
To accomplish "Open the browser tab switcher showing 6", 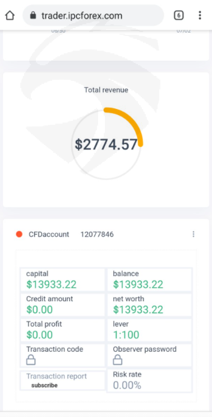I will tap(178, 15).
